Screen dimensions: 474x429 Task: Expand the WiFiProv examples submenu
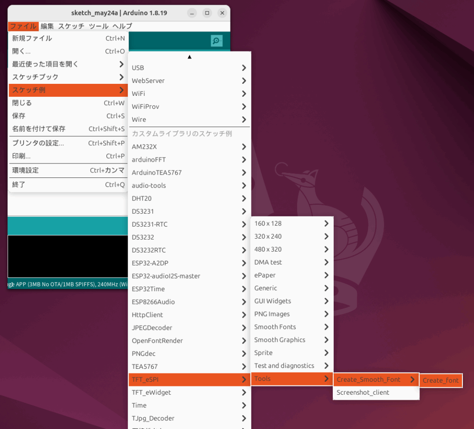189,107
